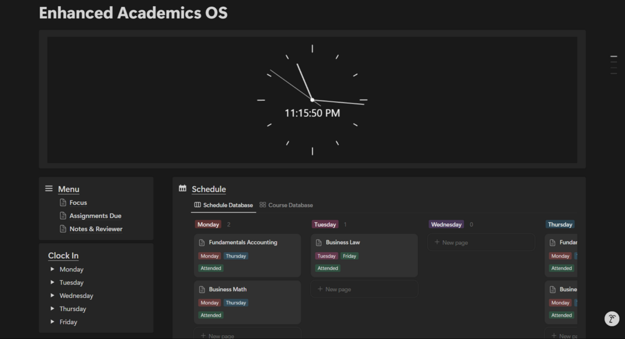This screenshot has height=339, width=625.
Task: Click the floating help button at bottom right
Action: pyautogui.click(x=612, y=319)
